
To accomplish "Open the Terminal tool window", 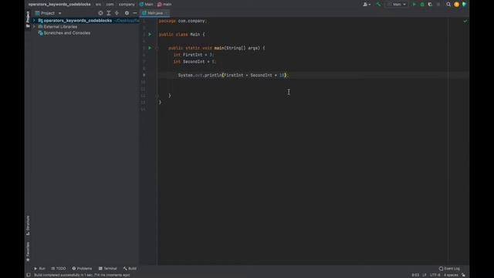I will coord(108,269).
